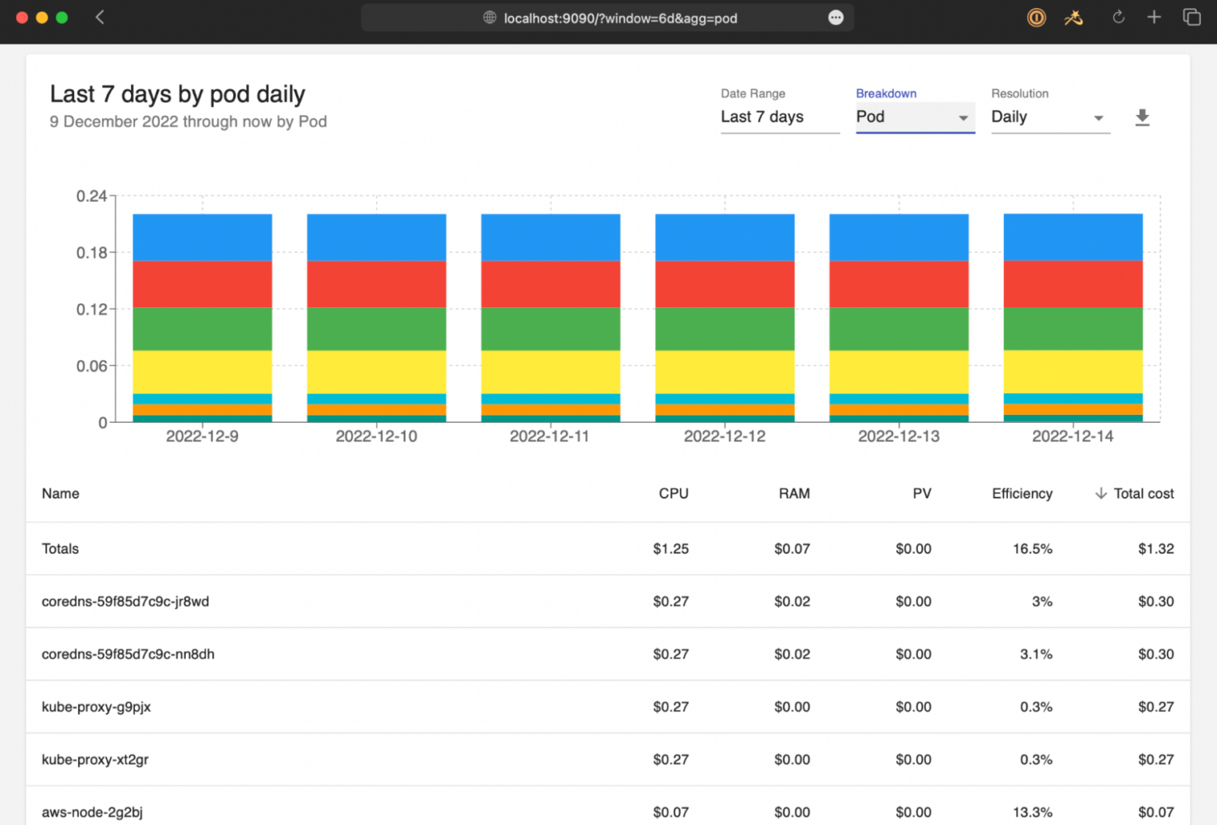Image resolution: width=1217 pixels, height=825 pixels.
Task: Click the red segment of 2022-12-10 bar
Action: (x=377, y=284)
